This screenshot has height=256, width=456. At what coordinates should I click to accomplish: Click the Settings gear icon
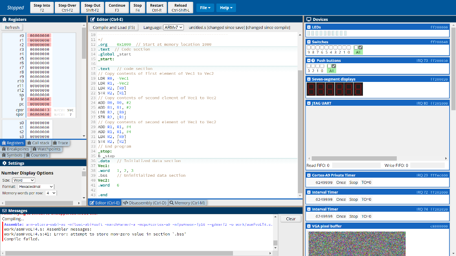pyautogui.click(x=4, y=163)
